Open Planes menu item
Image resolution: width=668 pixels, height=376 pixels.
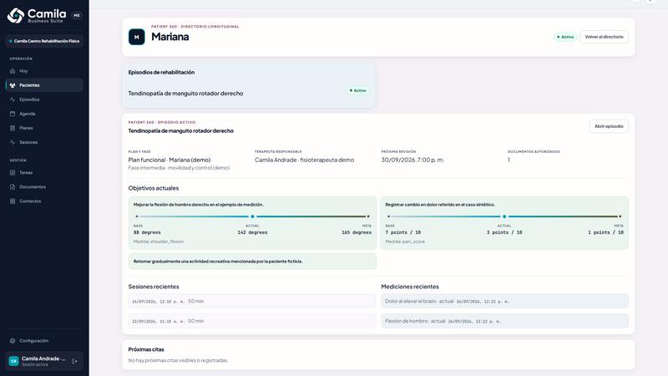(44, 129)
